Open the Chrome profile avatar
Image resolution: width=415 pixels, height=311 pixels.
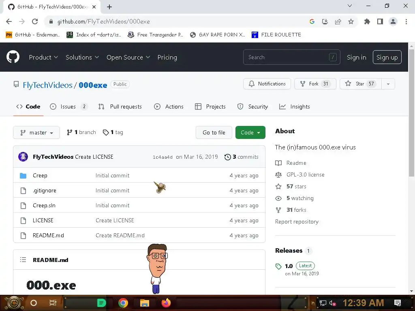tap(393, 21)
